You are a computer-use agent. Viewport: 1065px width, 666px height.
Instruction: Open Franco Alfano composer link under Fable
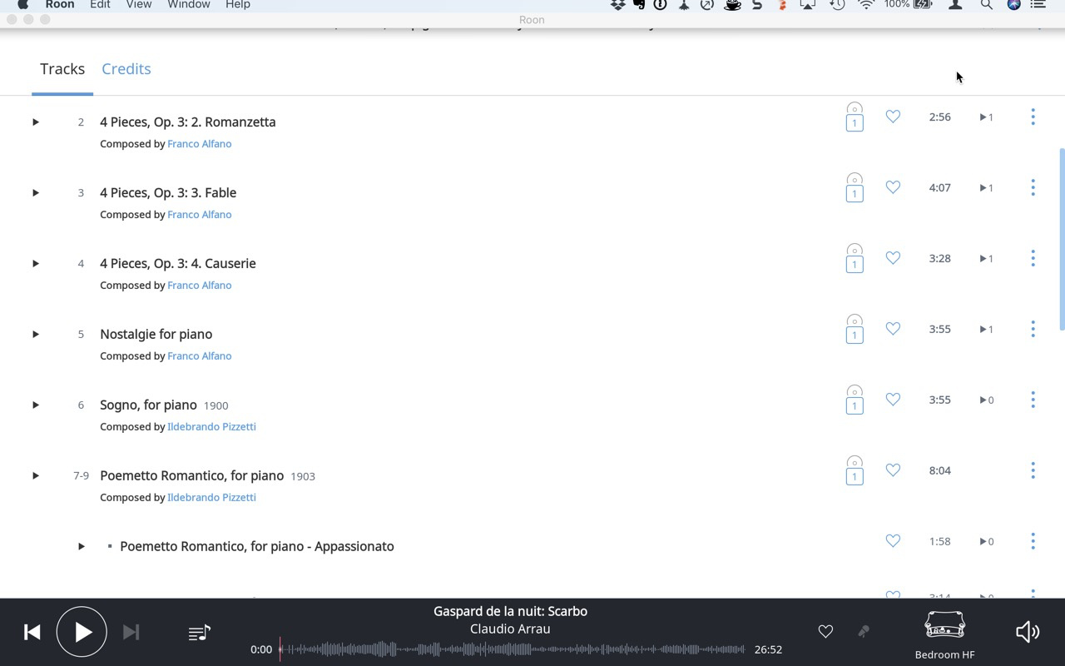[200, 215]
